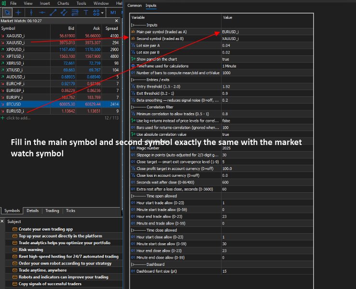Image resolution: width=356 pixels, height=289 pixels.
Task: Open 'Rent high-speed hosting for 24/7' message
Action: [68, 256]
